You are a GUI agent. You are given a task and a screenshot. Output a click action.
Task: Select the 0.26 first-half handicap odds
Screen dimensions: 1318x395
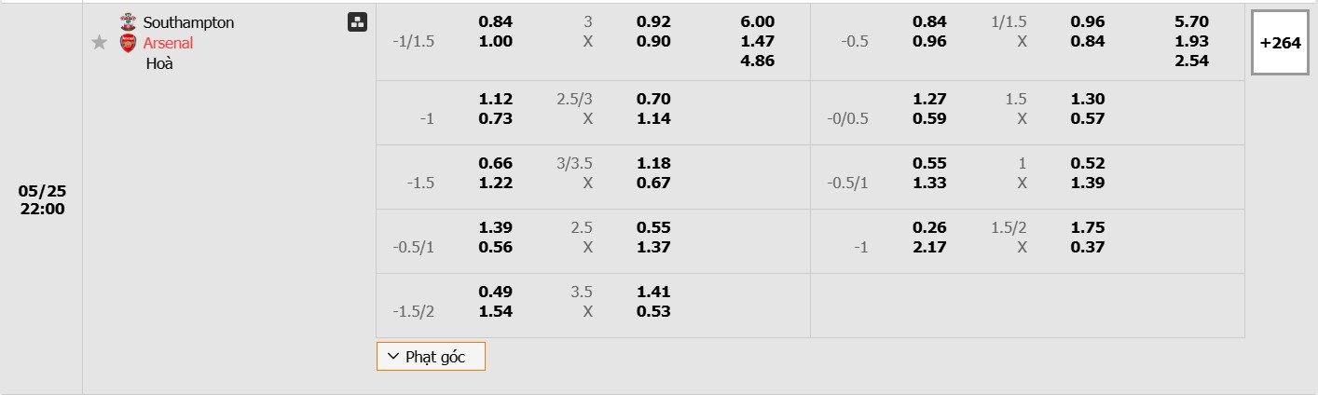pyautogui.click(x=929, y=227)
